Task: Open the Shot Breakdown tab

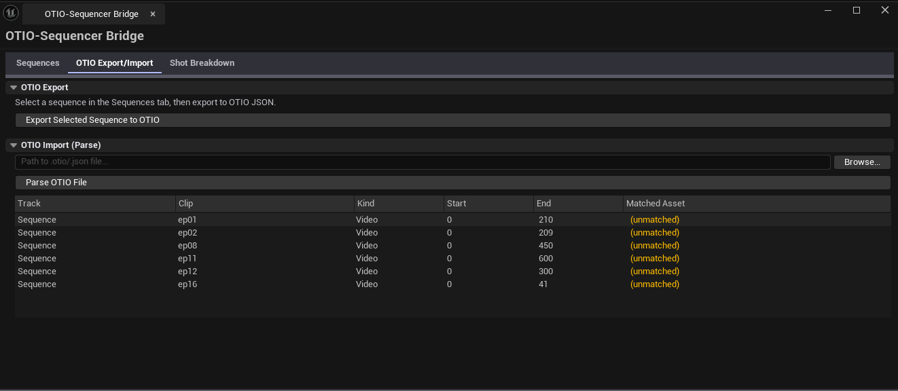Action: click(x=202, y=63)
